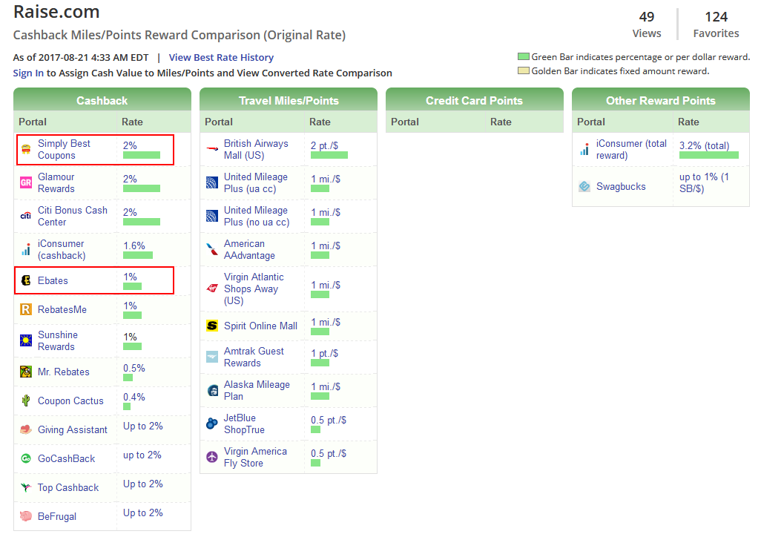Click the Sign In link
The height and width of the screenshot is (534, 761).
[x=28, y=73]
